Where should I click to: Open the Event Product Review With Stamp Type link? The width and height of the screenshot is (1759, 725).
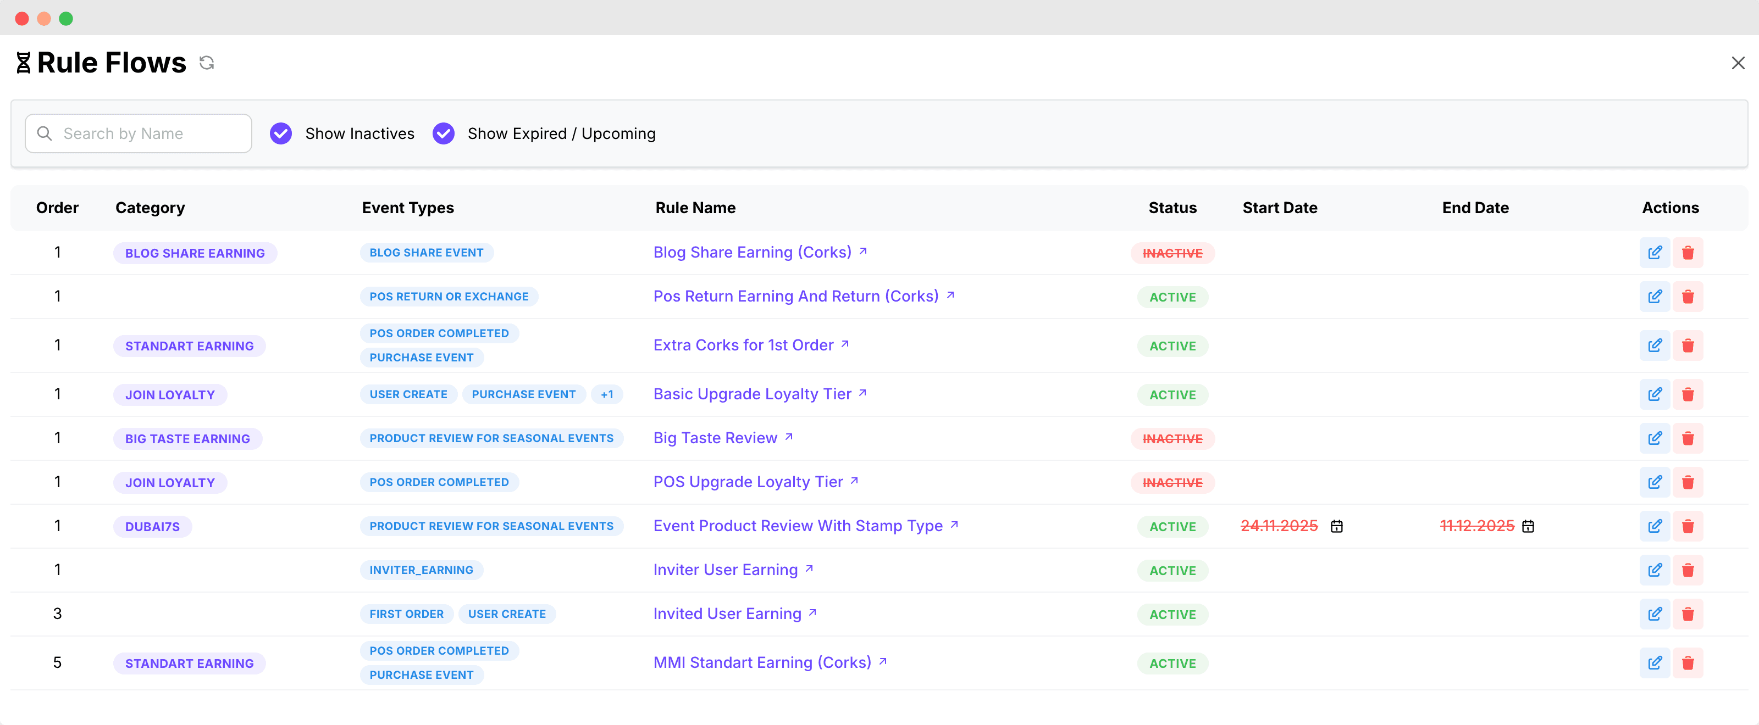coord(798,526)
